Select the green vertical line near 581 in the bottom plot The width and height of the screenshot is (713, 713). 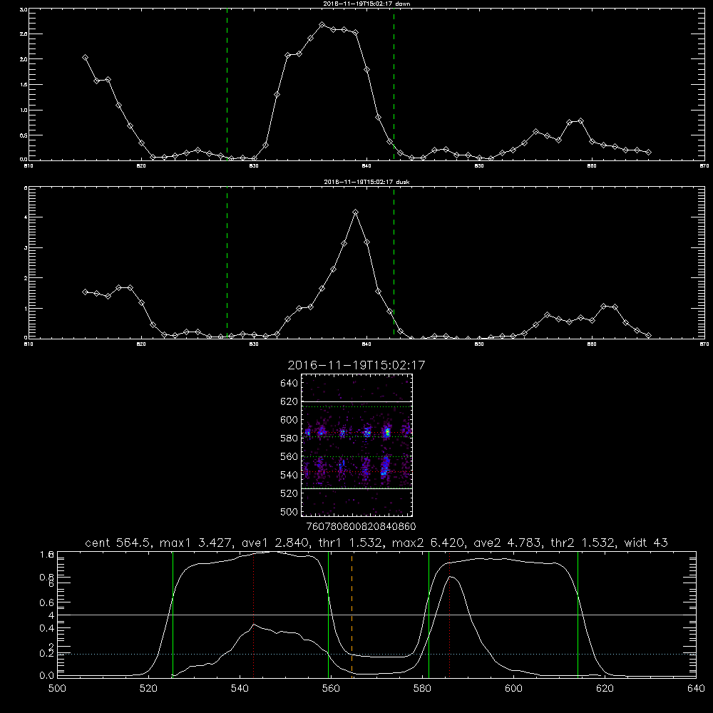tap(429, 615)
